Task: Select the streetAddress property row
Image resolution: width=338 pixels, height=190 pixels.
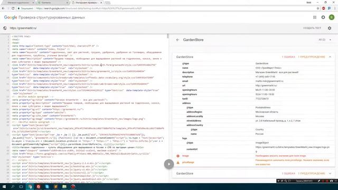Action: [253, 121]
